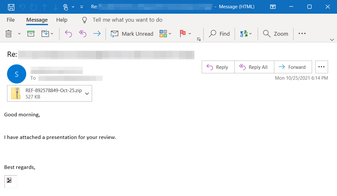Reply using the purple ribbon arrow icon
Image resolution: width=337 pixels, height=196 pixels.
pyautogui.click(x=68, y=33)
